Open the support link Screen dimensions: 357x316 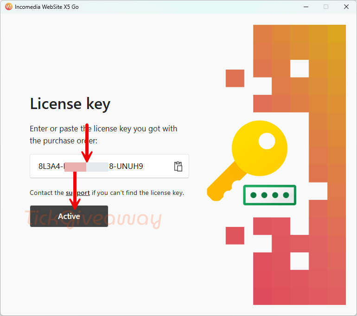pyautogui.click(x=77, y=193)
